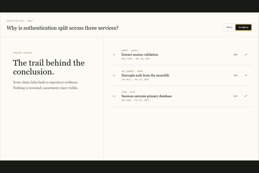Click the Pull Request #1842 label
Screen dimensions: 259x173
pyautogui.click(x=132, y=71)
